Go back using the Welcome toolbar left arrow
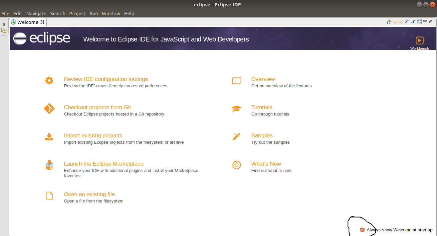 pyautogui.click(x=395, y=22)
